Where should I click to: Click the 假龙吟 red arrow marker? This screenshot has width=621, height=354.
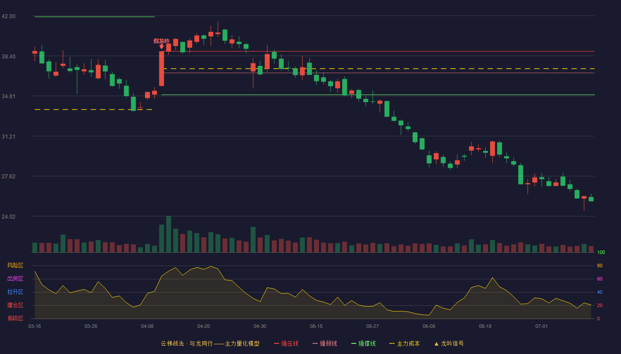click(161, 46)
